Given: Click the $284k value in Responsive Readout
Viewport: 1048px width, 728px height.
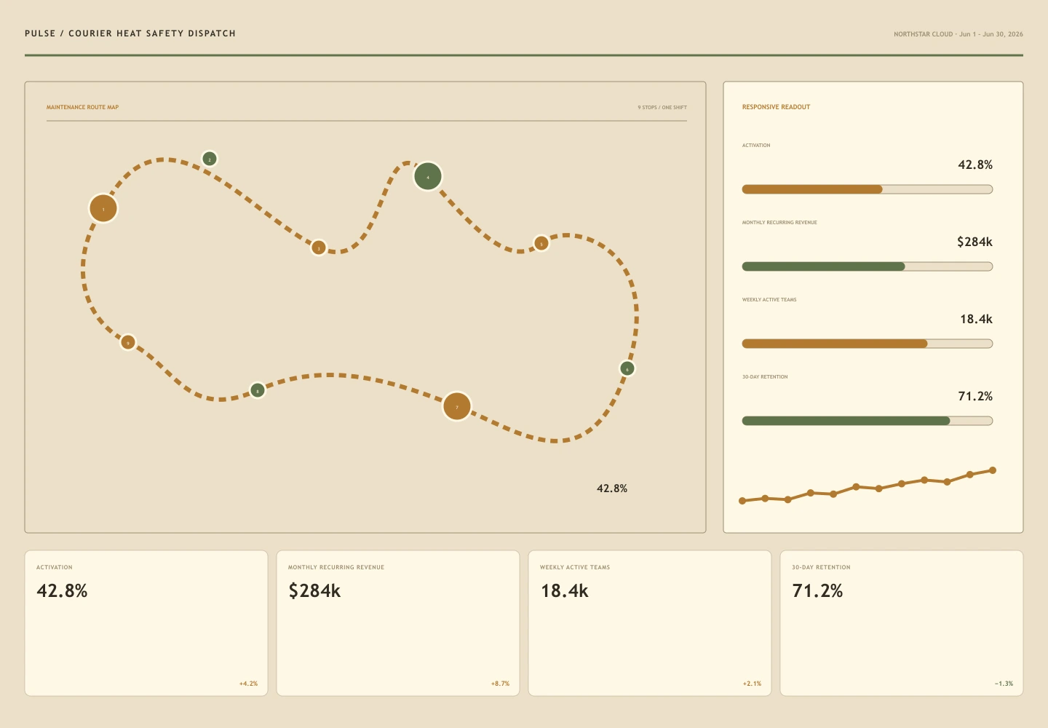Looking at the screenshot, I should click(974, 242).
